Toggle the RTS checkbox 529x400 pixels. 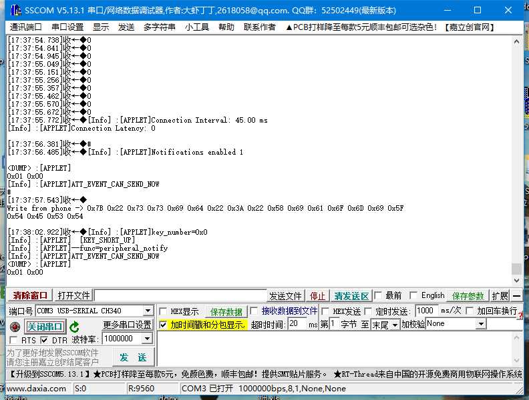[13, 340]
